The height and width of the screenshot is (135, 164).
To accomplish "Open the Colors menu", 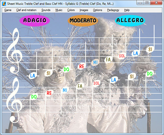I will point(71,10).
